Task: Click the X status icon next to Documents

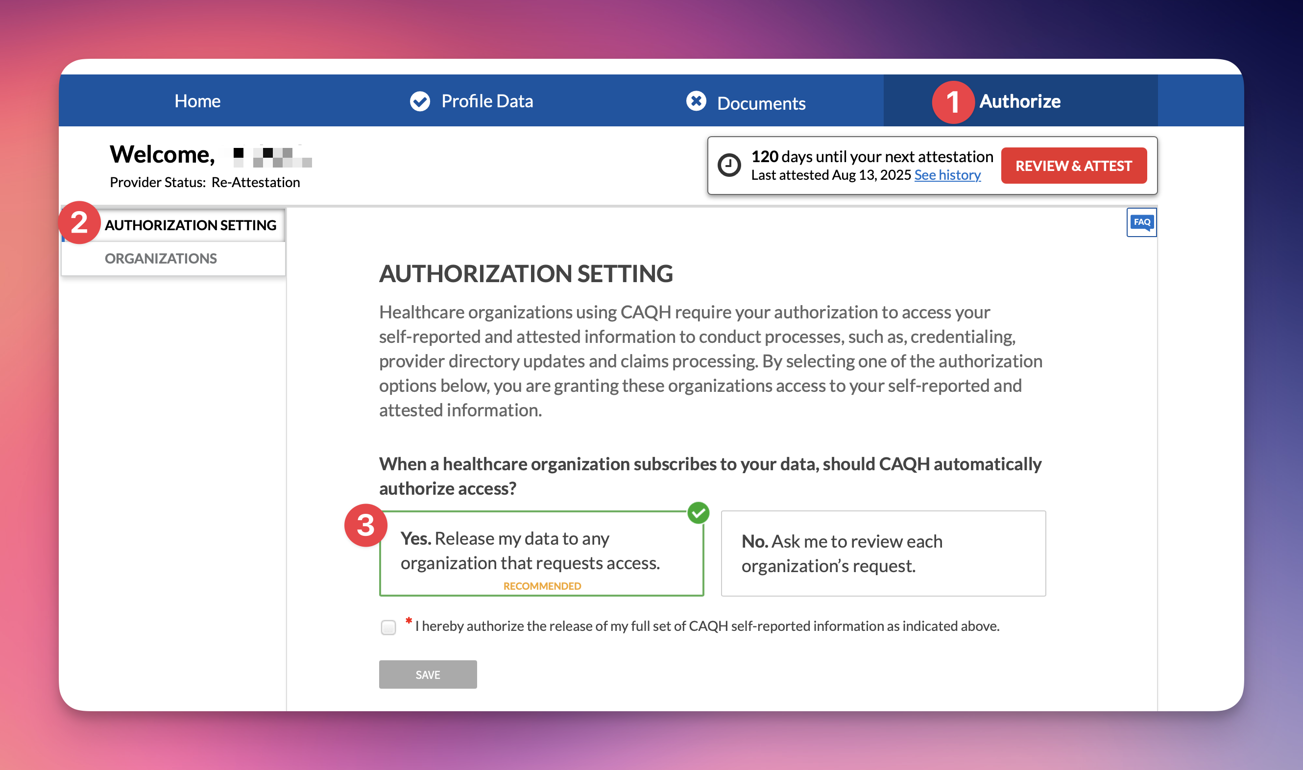Action: [x=697, y=102]
